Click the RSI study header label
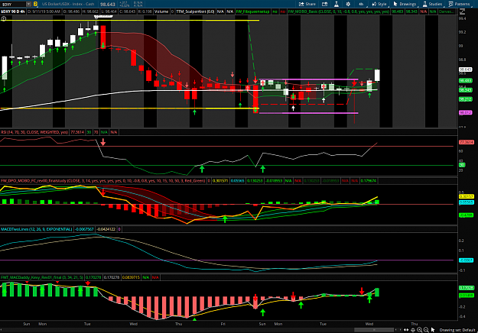 34,132
